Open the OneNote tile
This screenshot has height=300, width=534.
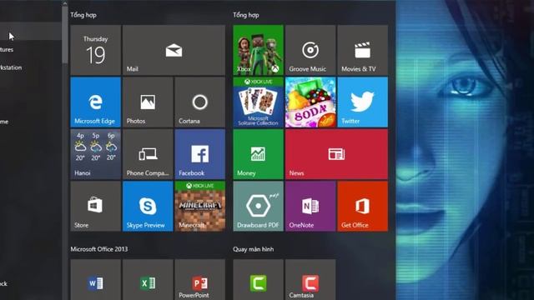(x=310, y=206)
